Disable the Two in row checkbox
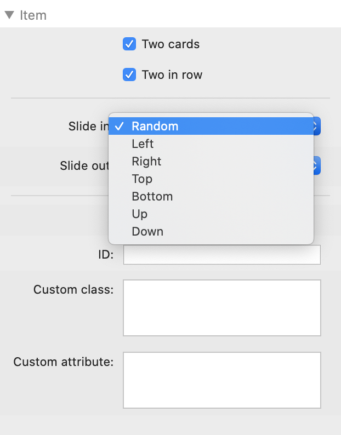Viewport: 341px width, 435px height. click(x=129, y=75)
